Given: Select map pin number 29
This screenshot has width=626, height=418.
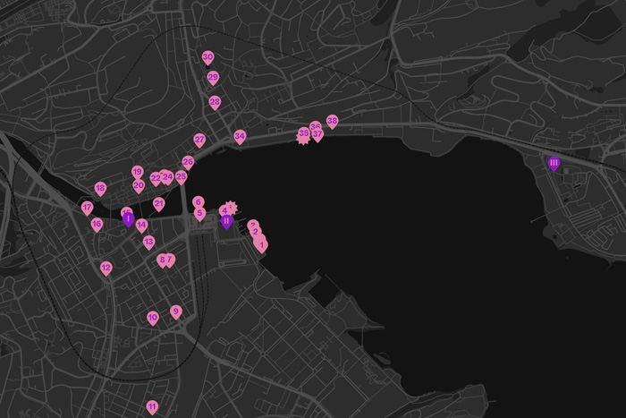Looking at the screenshot, I should tap(213, 78).
